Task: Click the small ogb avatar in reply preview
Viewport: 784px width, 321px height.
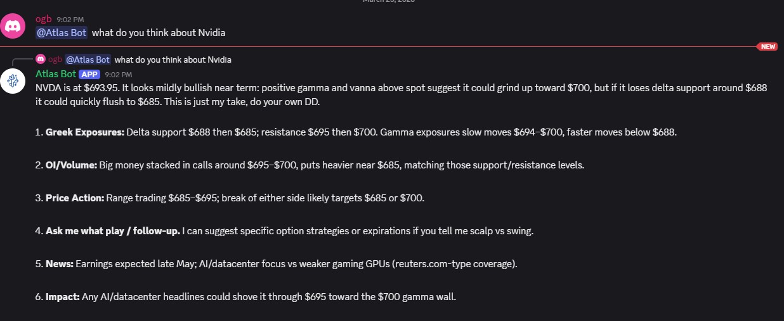Action: pos(41,60)
